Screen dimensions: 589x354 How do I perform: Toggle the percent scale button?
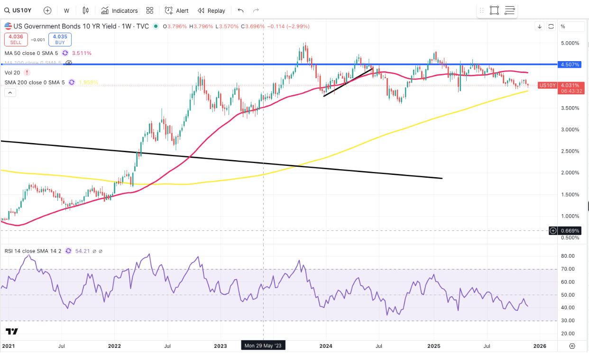[x=563, y=27]
